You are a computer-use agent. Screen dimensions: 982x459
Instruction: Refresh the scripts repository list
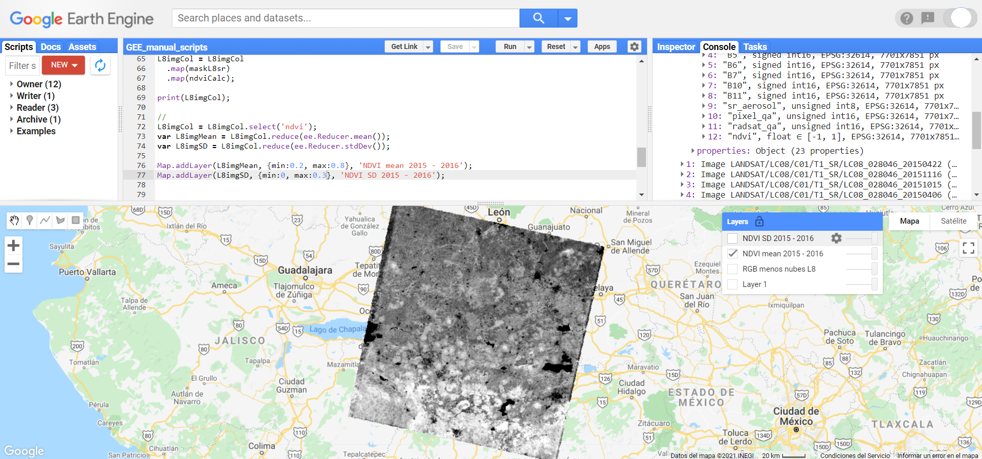coord(100,65)
